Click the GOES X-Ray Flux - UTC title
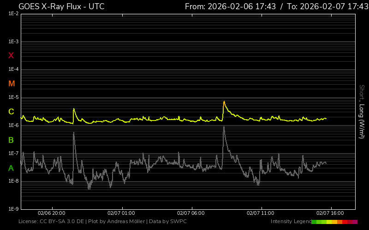The image size is (369, 230). (x=61, y=6)
